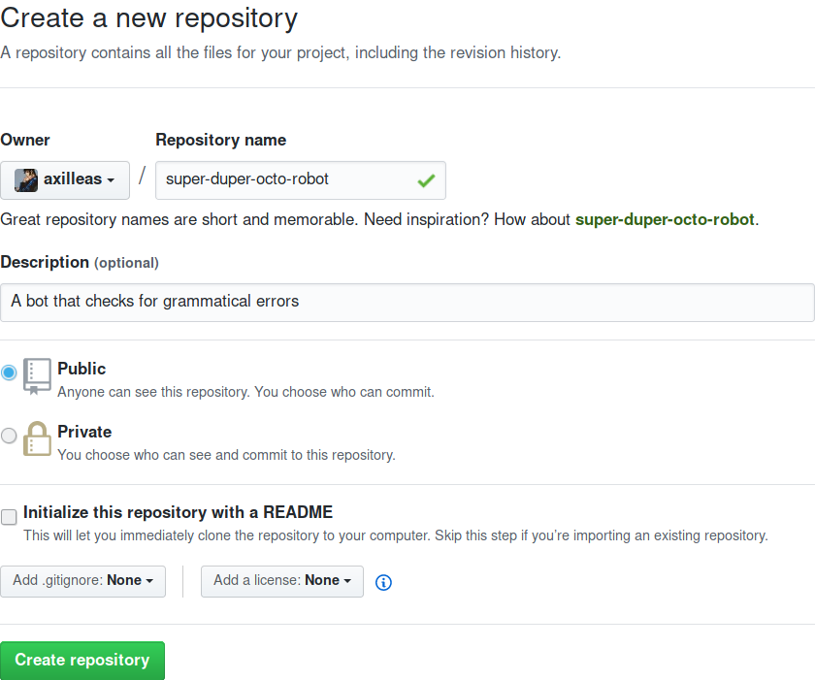Expand the Add a license dropdown
This screenshot has height=680, width=815.
282,581
